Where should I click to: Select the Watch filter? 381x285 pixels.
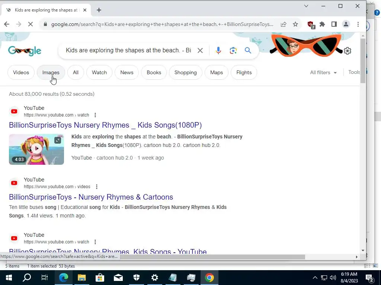click(99, 72)
